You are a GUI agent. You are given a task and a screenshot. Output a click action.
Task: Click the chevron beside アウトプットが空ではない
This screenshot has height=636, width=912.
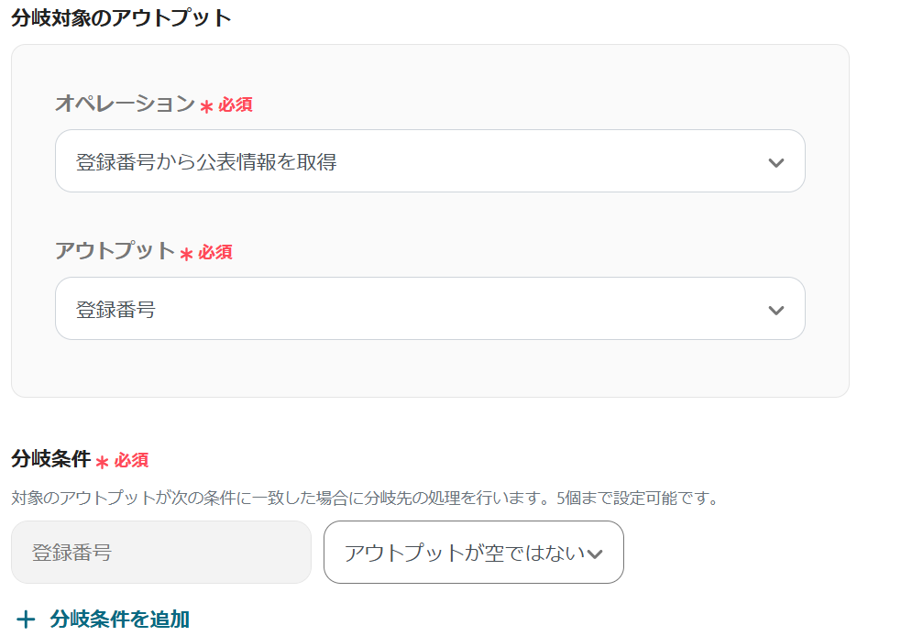pyautogui.click(x=596, y=554)
